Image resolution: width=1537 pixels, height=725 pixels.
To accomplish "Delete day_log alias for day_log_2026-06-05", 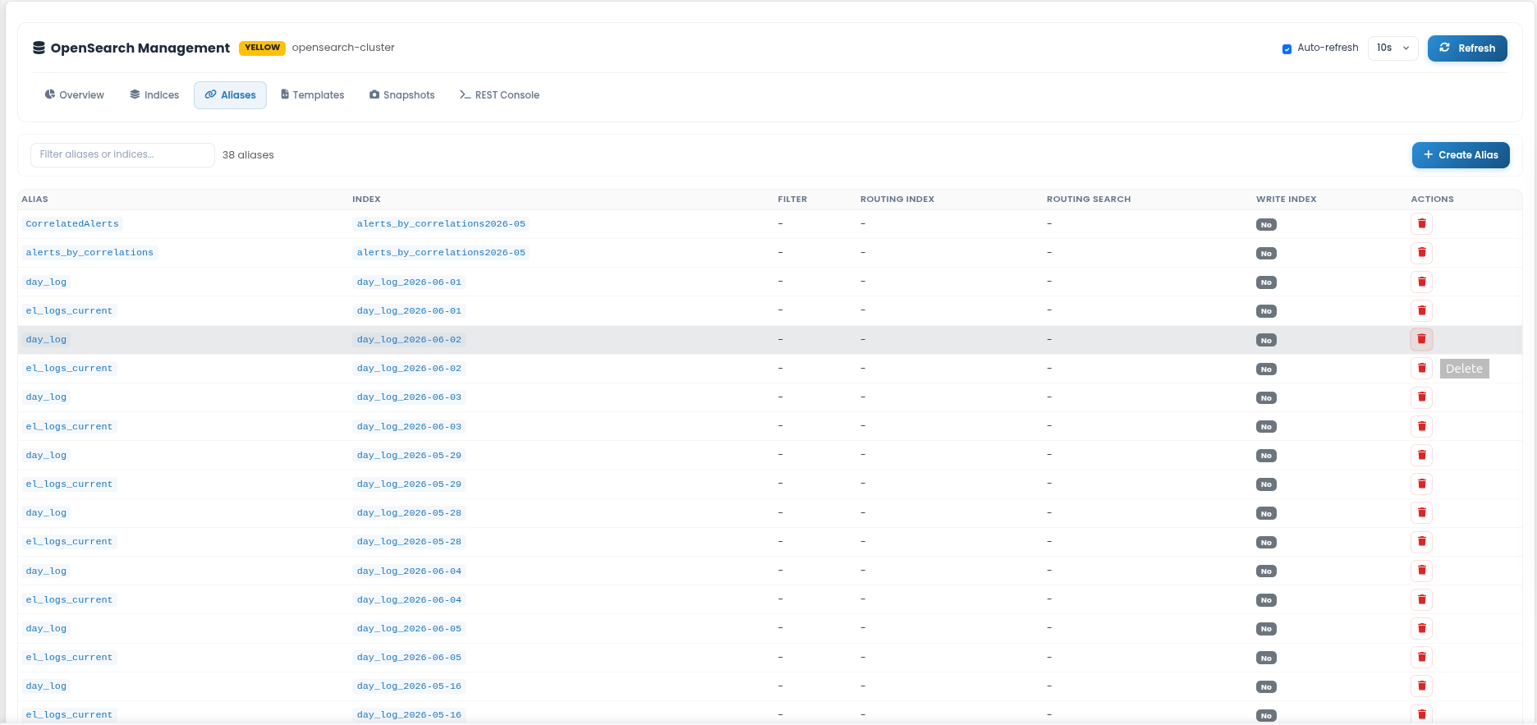I will tap(1421, 629).
